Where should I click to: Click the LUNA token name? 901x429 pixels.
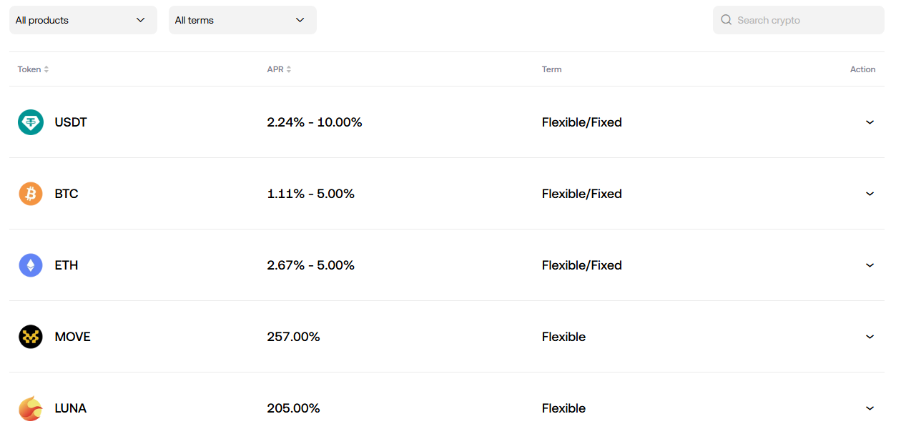[x=71, y=408]
